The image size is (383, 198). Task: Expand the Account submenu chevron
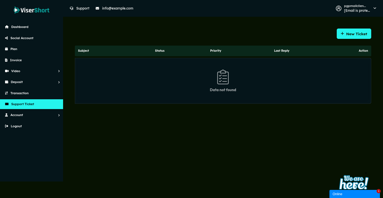tap(59, 115)
